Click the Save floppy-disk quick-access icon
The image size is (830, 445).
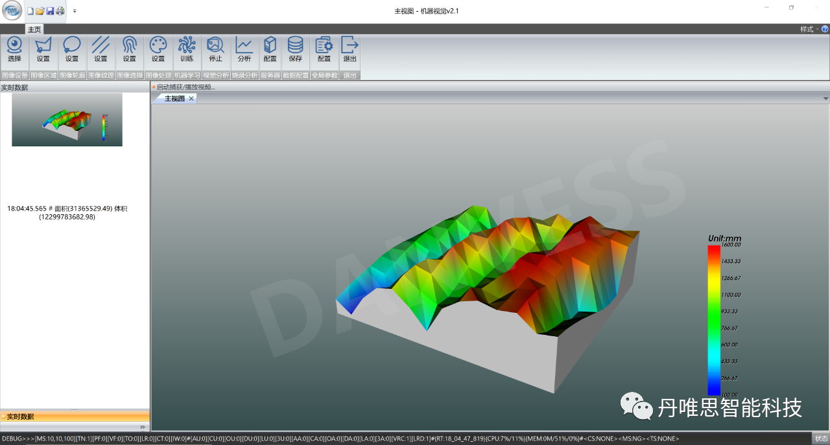point(50,11)
